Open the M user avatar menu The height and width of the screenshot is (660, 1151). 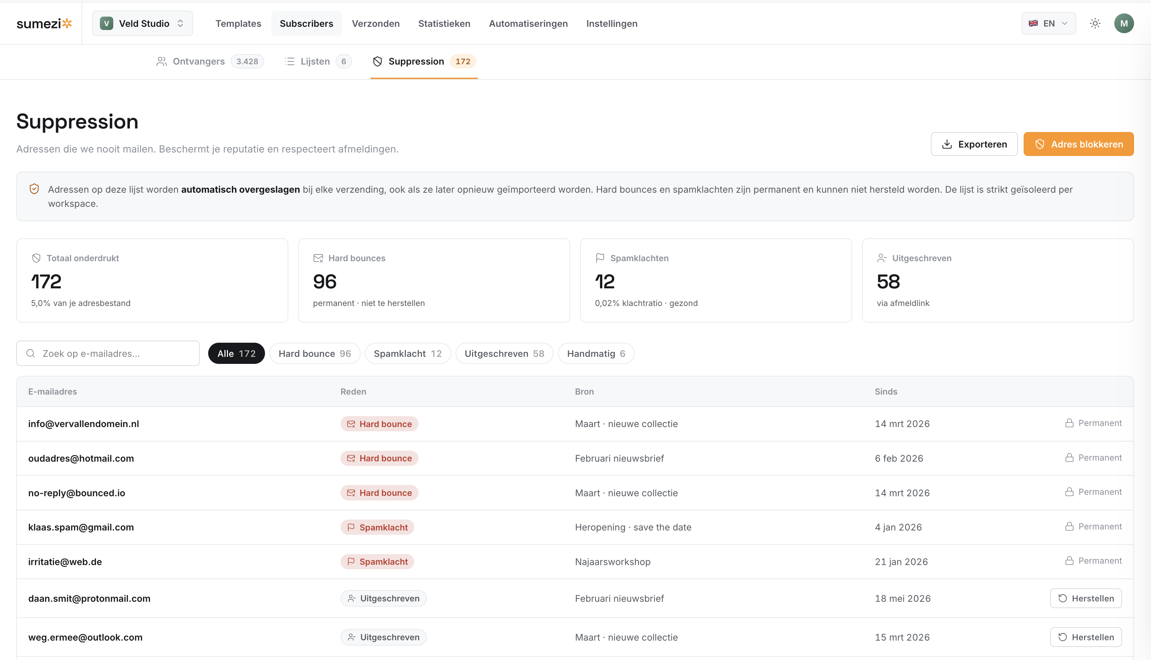(1123, 24)
